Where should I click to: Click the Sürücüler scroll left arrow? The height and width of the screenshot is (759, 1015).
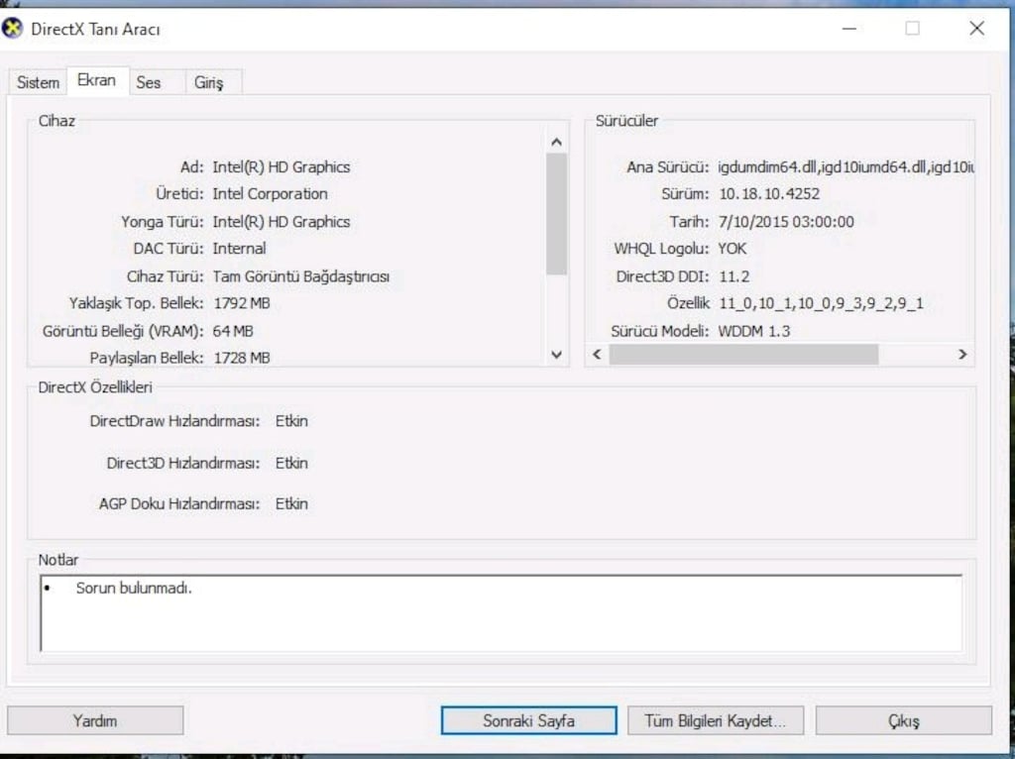[x=597, y=355]
